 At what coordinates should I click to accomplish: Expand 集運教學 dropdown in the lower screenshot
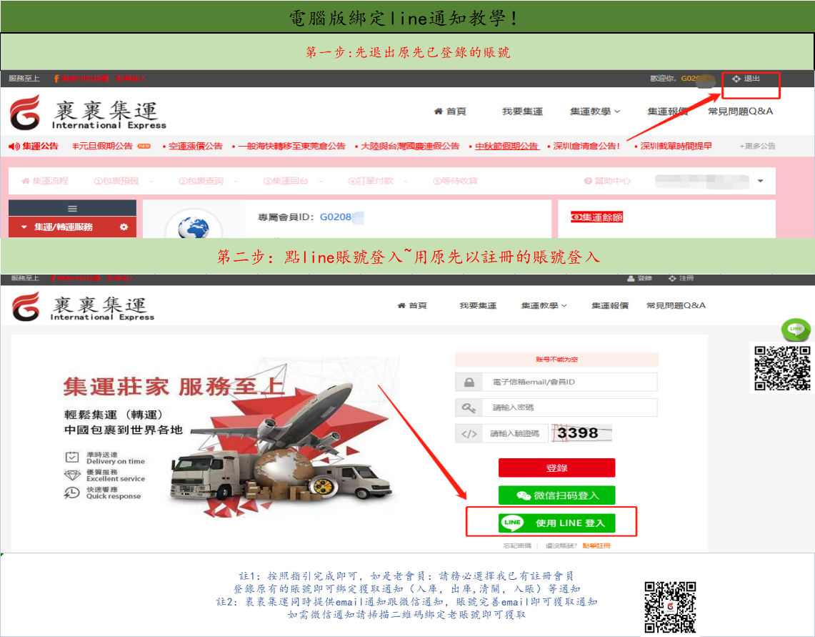point(544,305)
